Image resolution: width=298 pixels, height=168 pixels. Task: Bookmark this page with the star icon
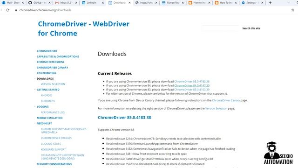[x=293, y=10]
